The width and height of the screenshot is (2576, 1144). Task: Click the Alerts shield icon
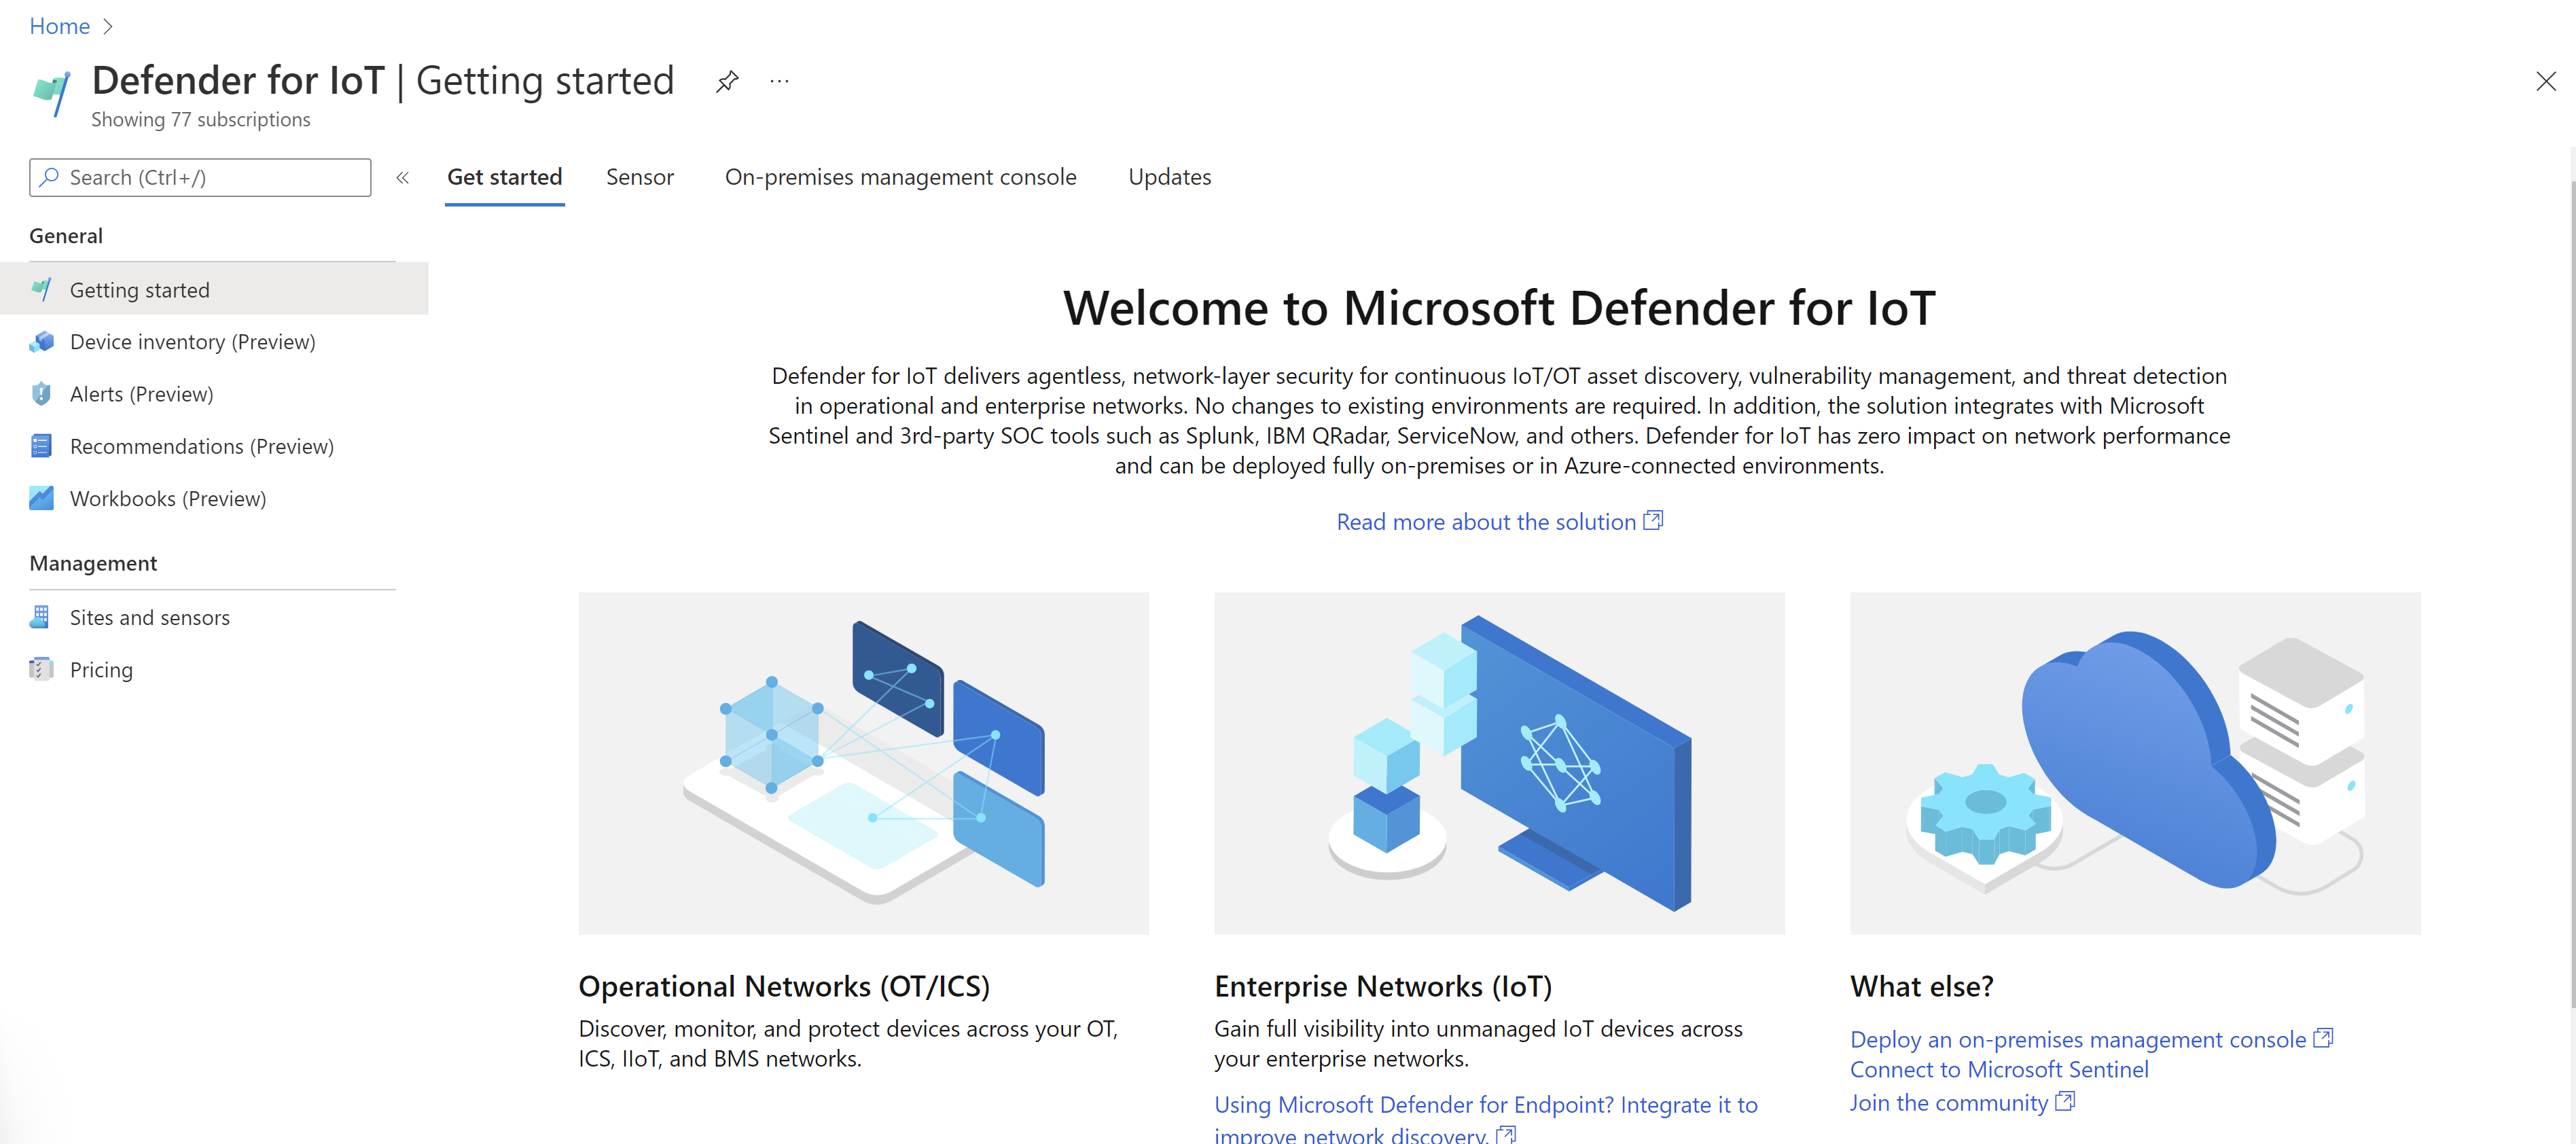coord(41,394)
